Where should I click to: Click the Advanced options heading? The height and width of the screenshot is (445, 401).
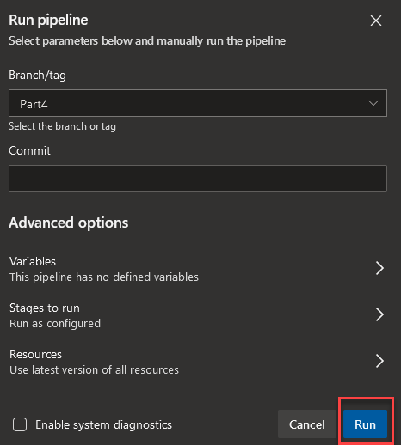[x=69, y=223]
